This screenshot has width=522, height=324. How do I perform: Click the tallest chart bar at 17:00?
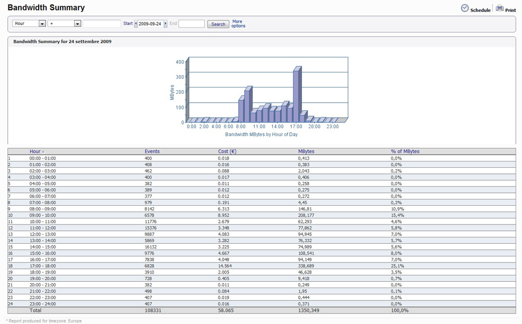pos(296,96)
